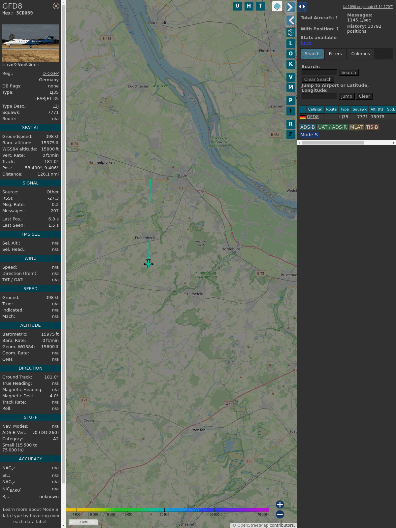Viewport: 396px width, 528px height.
Task: Click the Jump button
Action: [346, 96]
